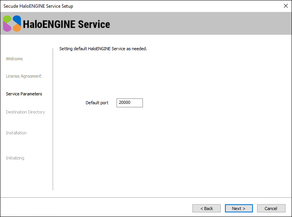
Task: Focus the Default port input field
Action: pyautogui.click(x=129, y=103)
